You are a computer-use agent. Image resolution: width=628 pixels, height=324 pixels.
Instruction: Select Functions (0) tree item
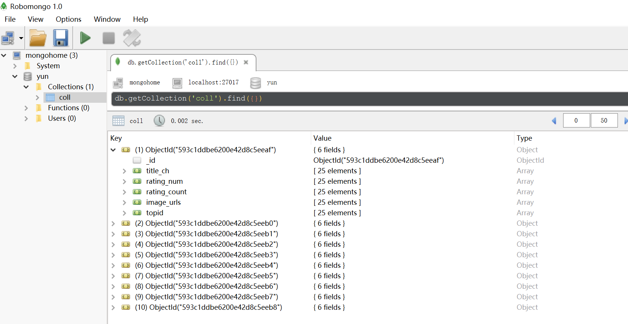click(69, 108)
